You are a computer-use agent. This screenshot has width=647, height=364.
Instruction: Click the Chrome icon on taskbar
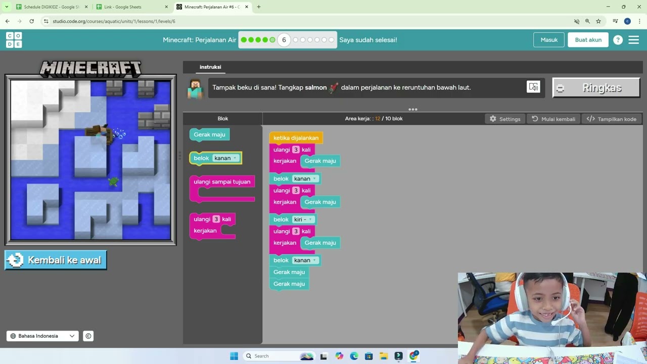413,356
